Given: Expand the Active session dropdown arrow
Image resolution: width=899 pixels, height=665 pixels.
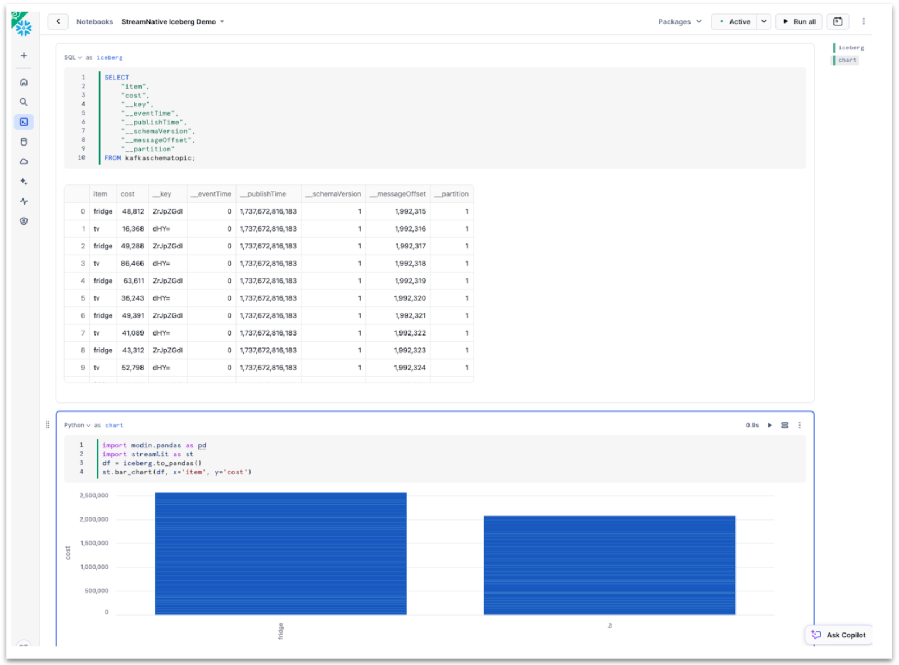Looking at the screenshot, I should click(x=764, y=21).
